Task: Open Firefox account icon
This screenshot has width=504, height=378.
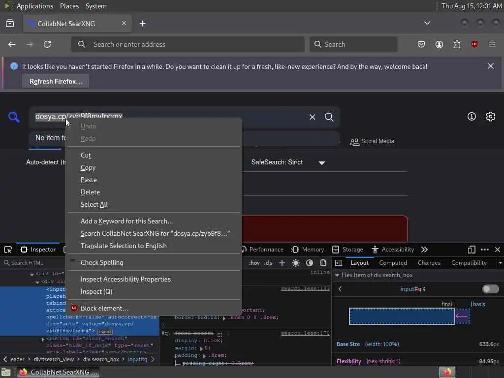Action: [439, 44]
